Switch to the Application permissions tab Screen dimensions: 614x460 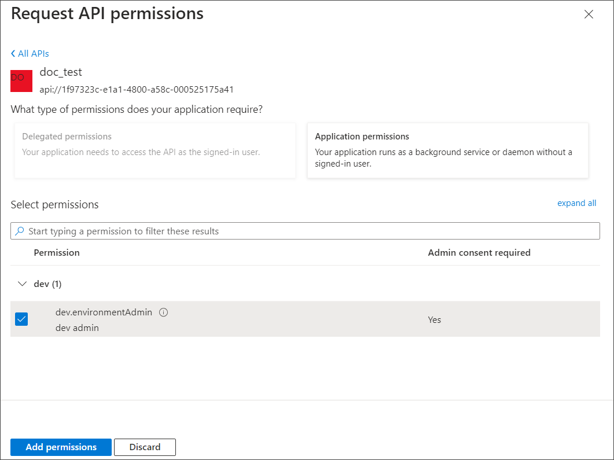click(448, 150)
